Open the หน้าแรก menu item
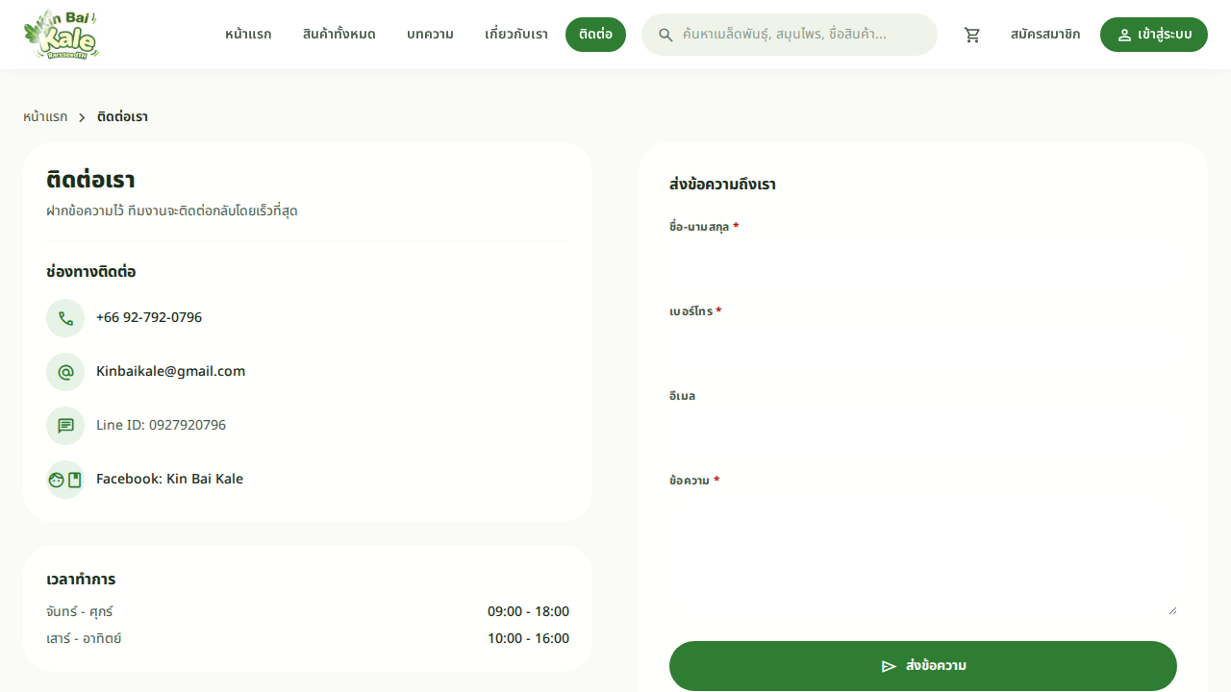The height and width of the screenshot is (692, 1231). click(248, 35)
